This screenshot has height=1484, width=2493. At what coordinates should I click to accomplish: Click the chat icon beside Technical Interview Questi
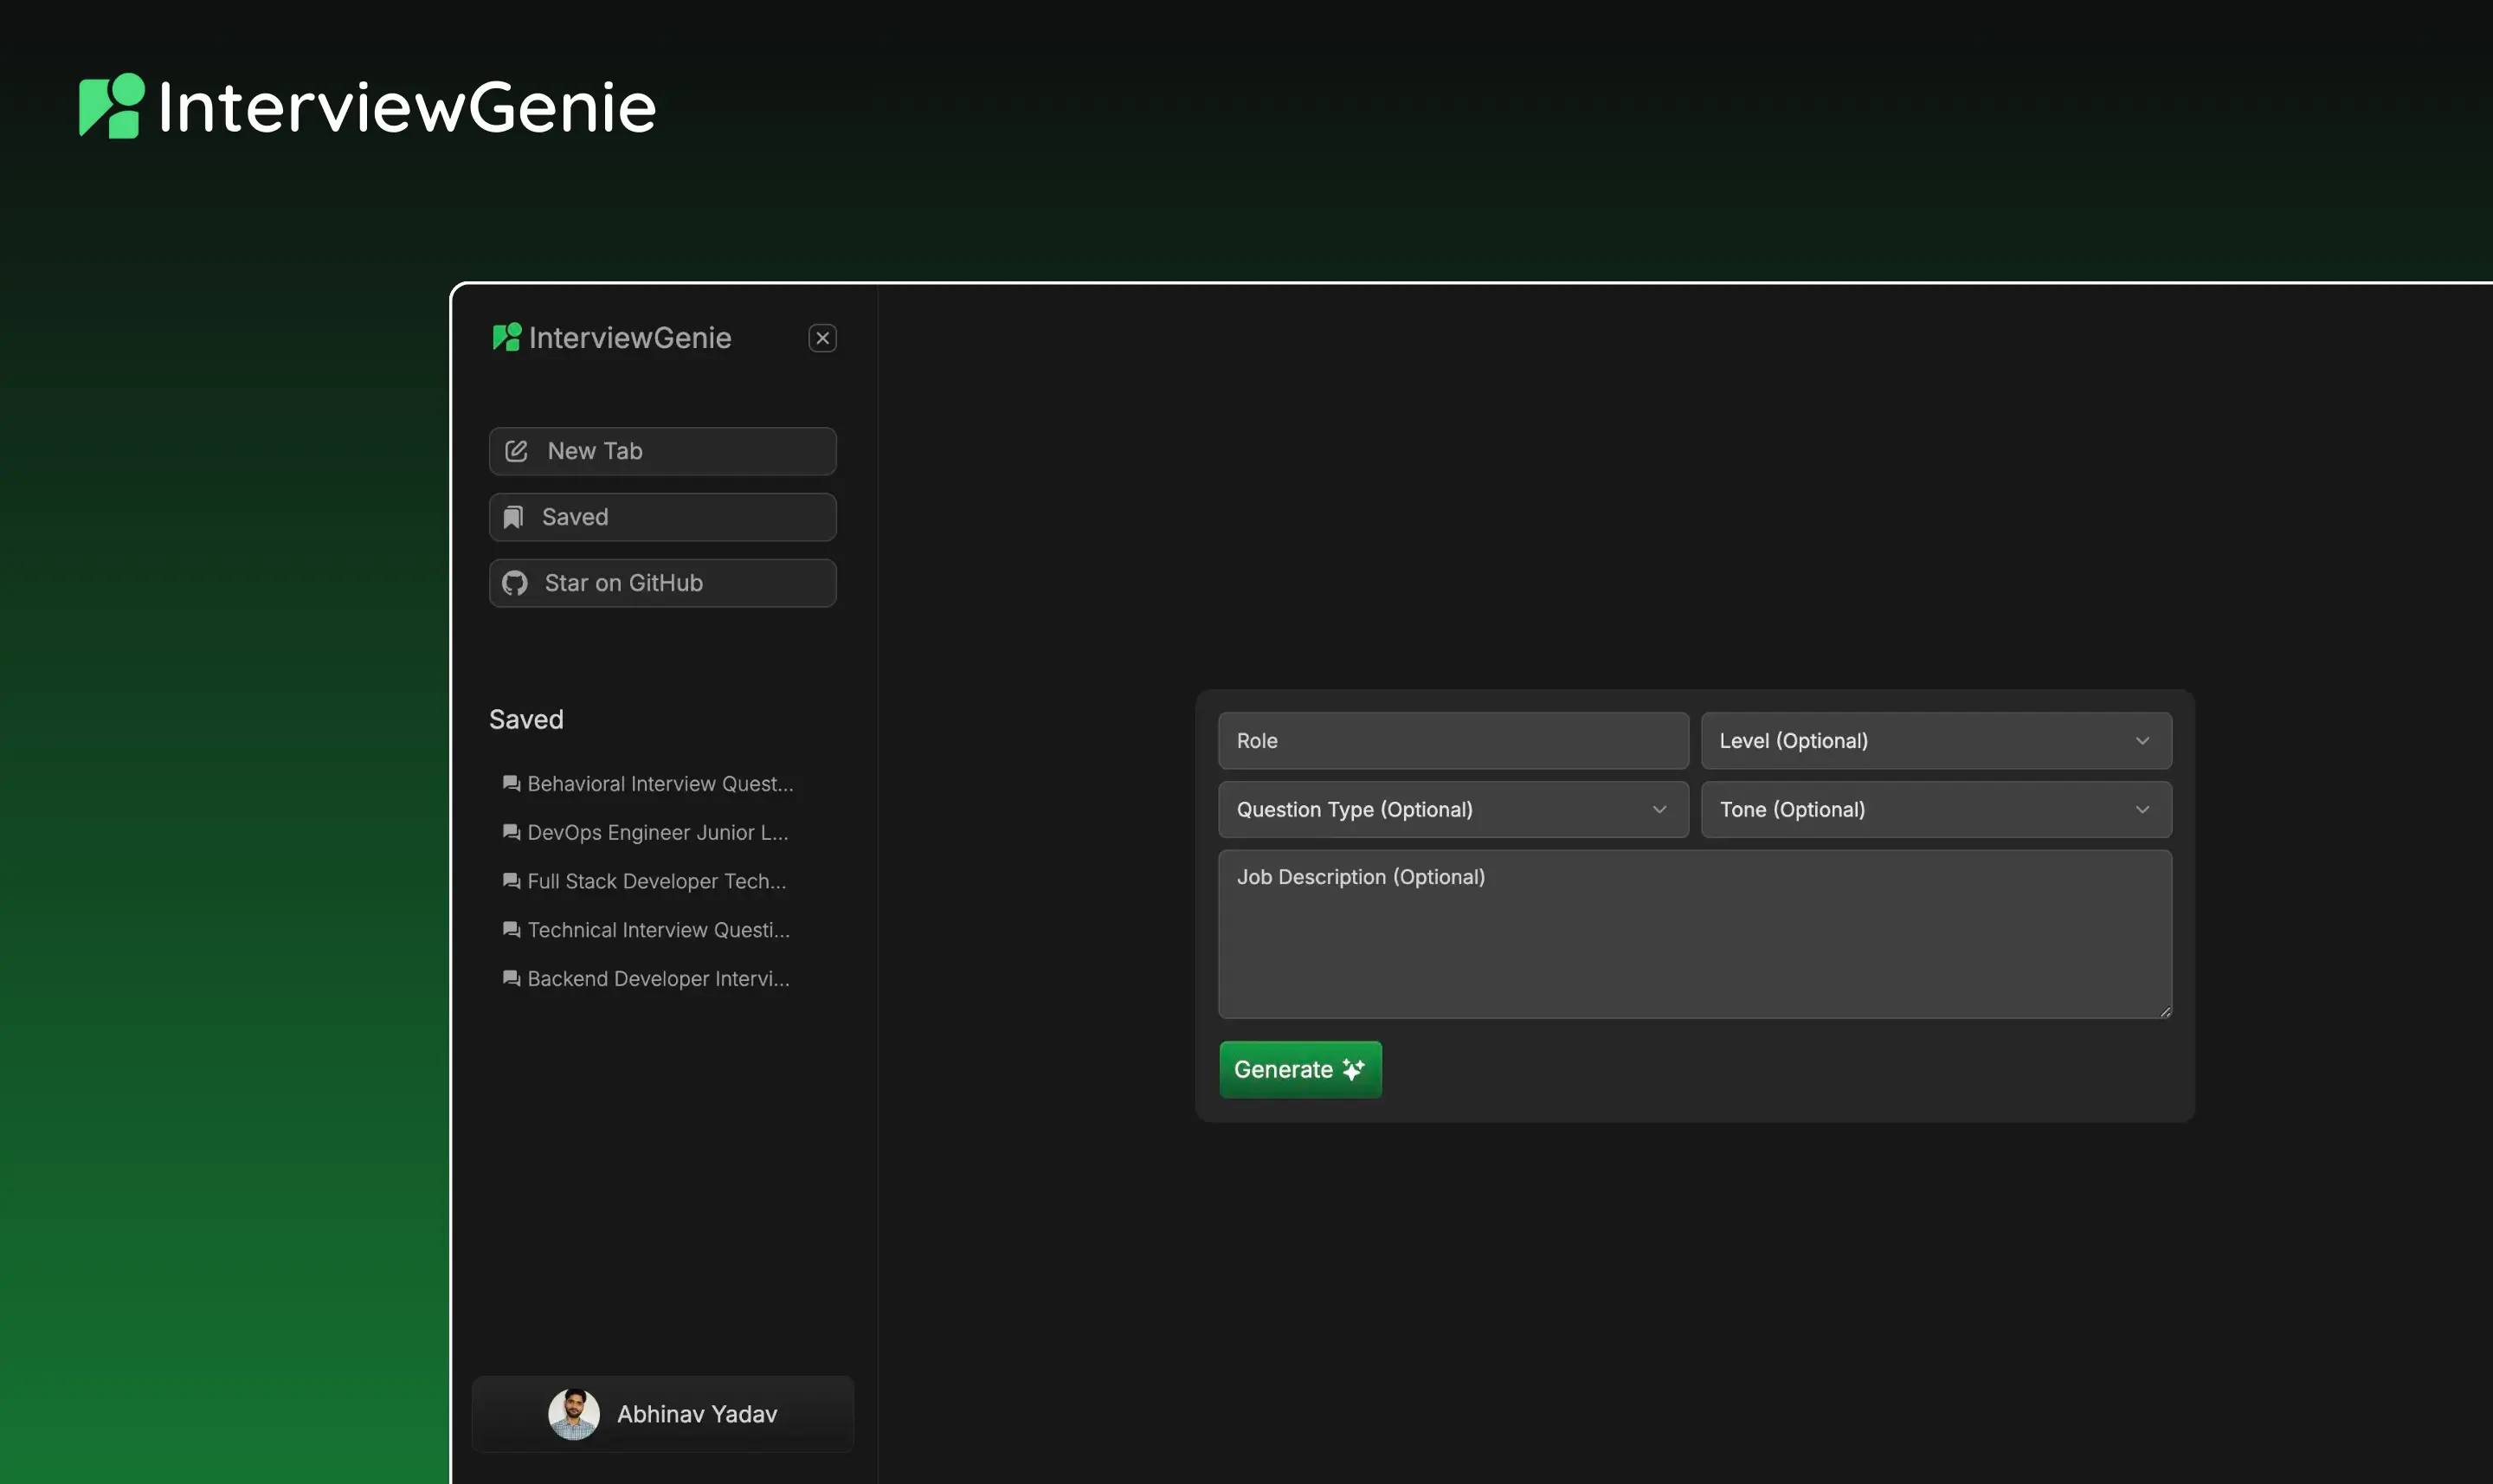pos(511,930)
